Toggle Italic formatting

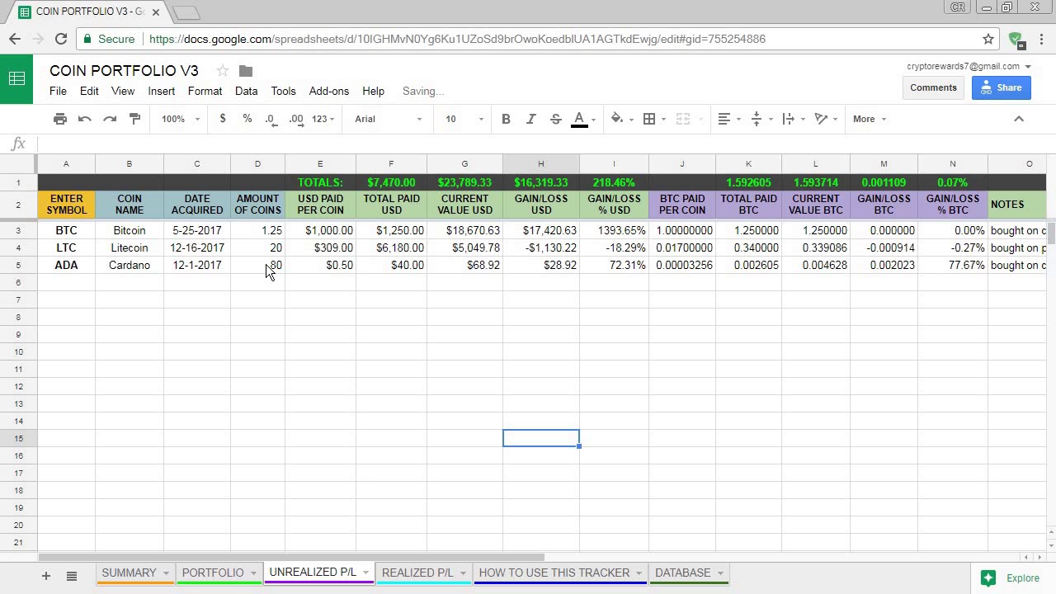pyautogui.click(x=530, y=119)
